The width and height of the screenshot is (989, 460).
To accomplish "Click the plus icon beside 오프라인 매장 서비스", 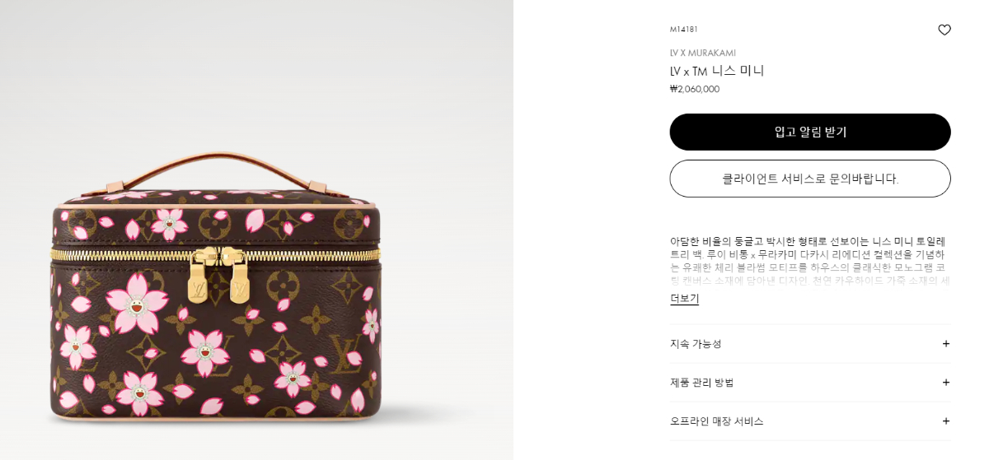I will (x=946, y=421).
